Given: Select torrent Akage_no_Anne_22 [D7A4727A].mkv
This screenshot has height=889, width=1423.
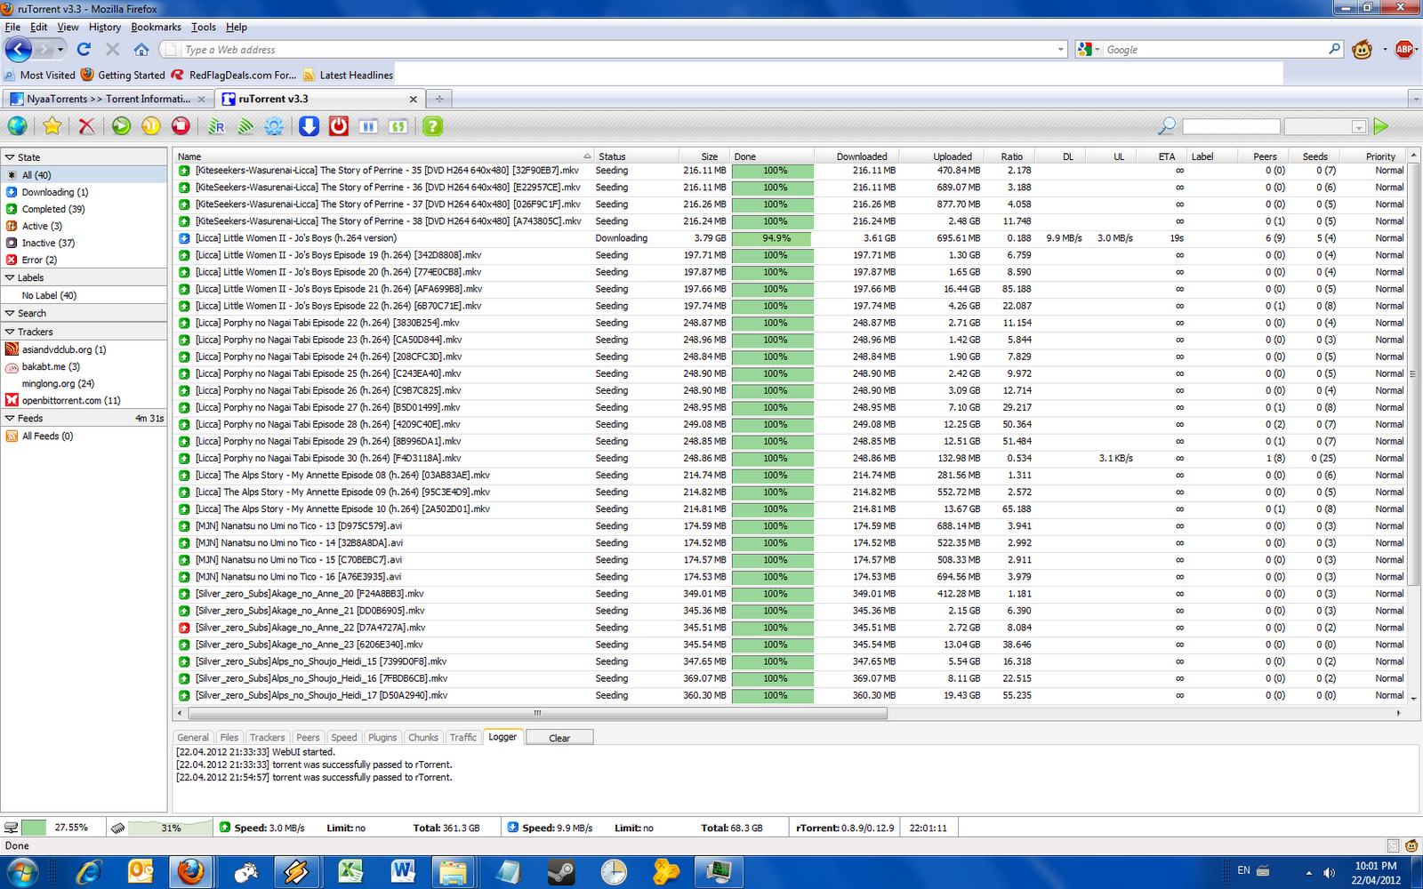Looking at the screenshot, I should 790,628.
